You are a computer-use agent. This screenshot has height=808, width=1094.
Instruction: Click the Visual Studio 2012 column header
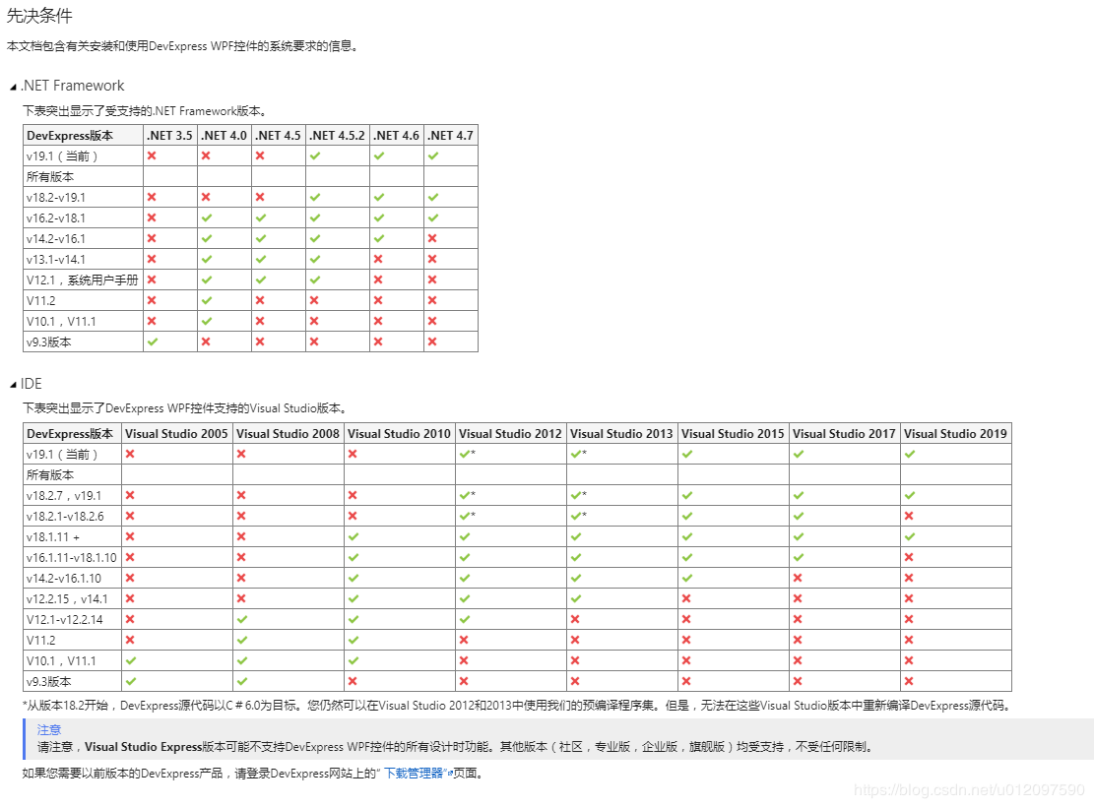(510, 434)
